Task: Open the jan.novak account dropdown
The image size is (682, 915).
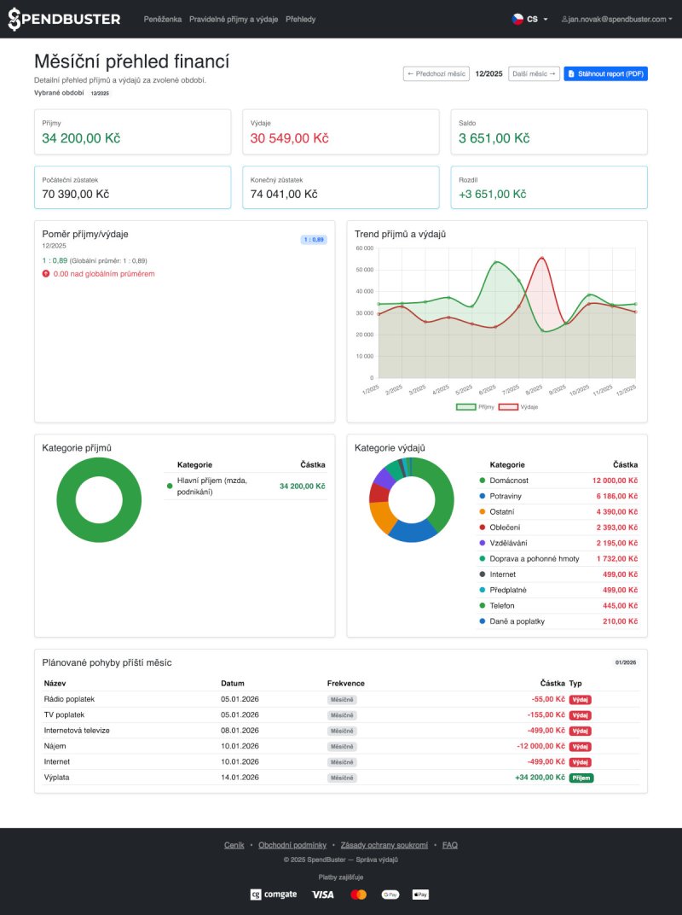Action: [616, 19]
